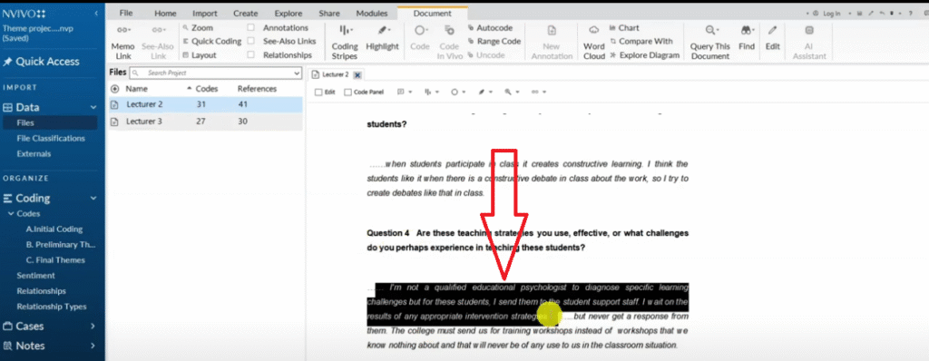Screen dimensions: 929x361
Task: Open the Find binoculars tool
Action: tap(747, 38)
